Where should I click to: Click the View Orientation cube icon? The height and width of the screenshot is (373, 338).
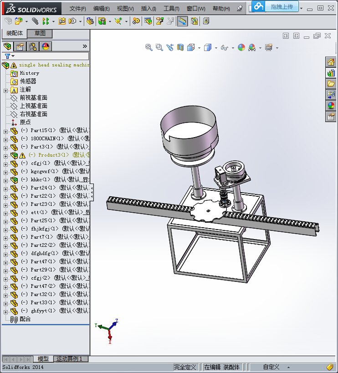191,47
